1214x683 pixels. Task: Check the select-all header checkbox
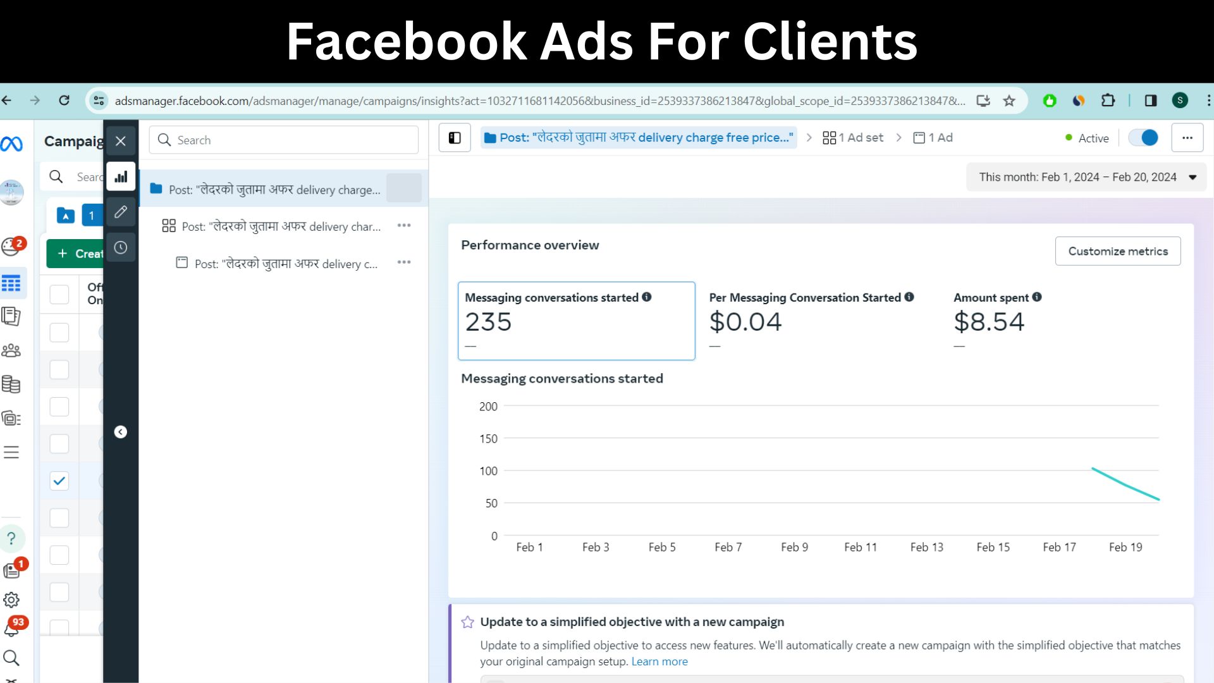coord(59,294)
